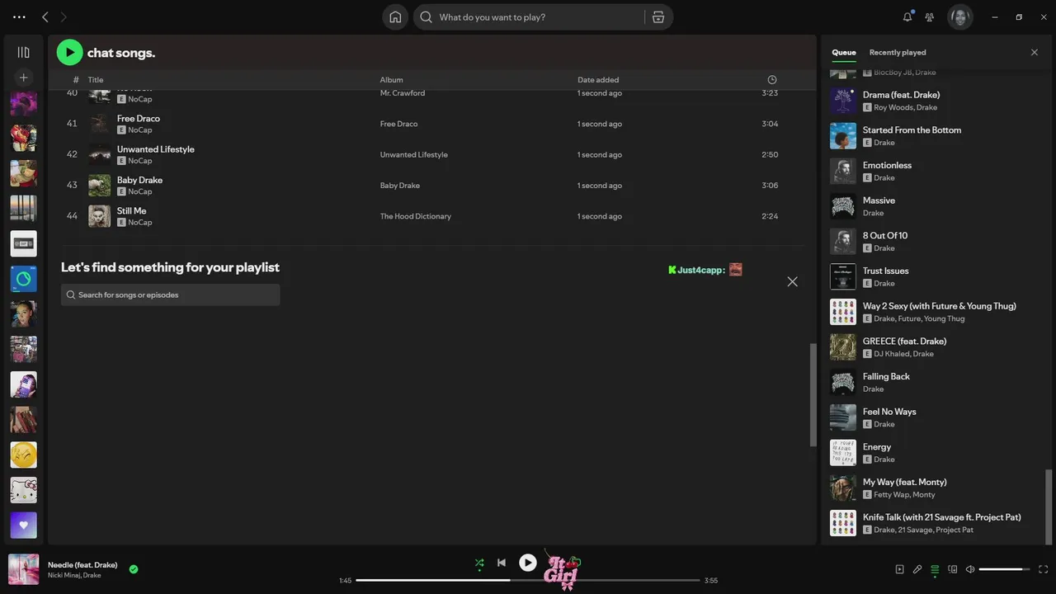This screenshot has width=1056, height=594.
Task: Click the What do you want to play search box
Action: coord(528,16)
